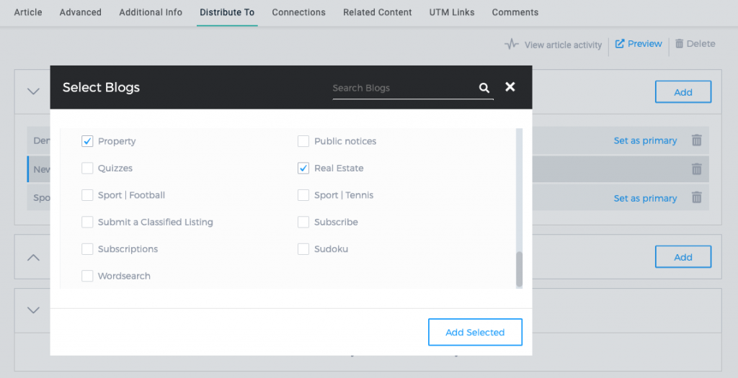
Task: Open the Related Content tab
Action: point(378,12)
